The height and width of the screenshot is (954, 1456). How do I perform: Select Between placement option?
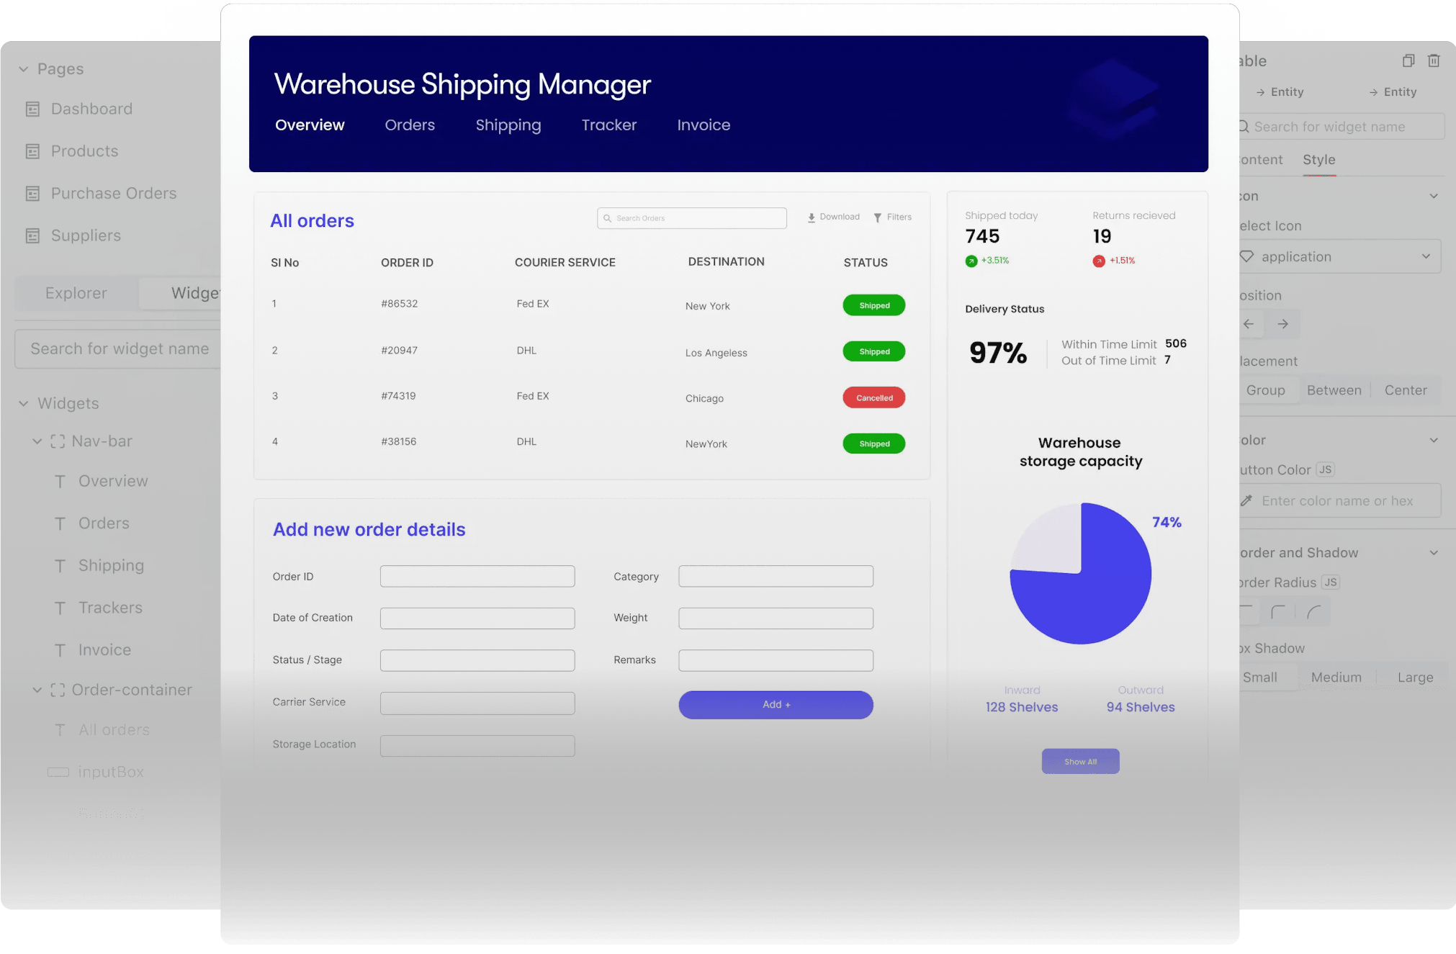[1334, 390]
